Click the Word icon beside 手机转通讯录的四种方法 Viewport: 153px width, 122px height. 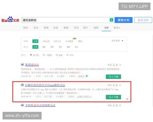point(22,105)
